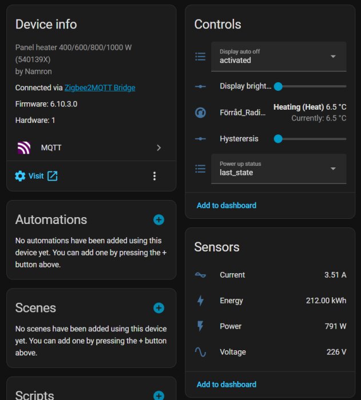This screenshot has height=400, width=361.
Task: Click the Power sensor flash icon
Action: click(200, 326)
